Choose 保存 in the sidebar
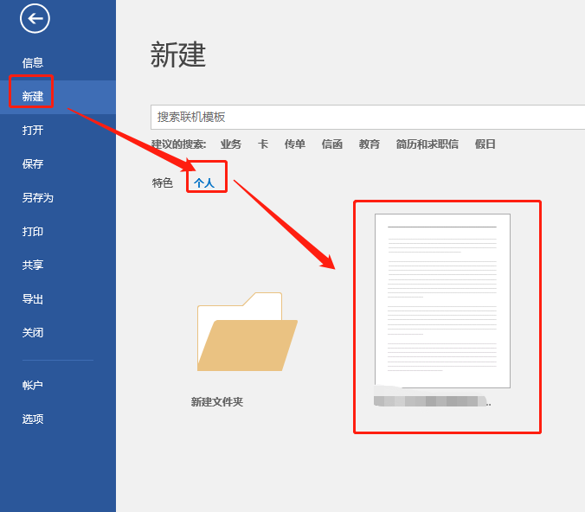This screenshot has width=585, height=512. tap(33, 163)
